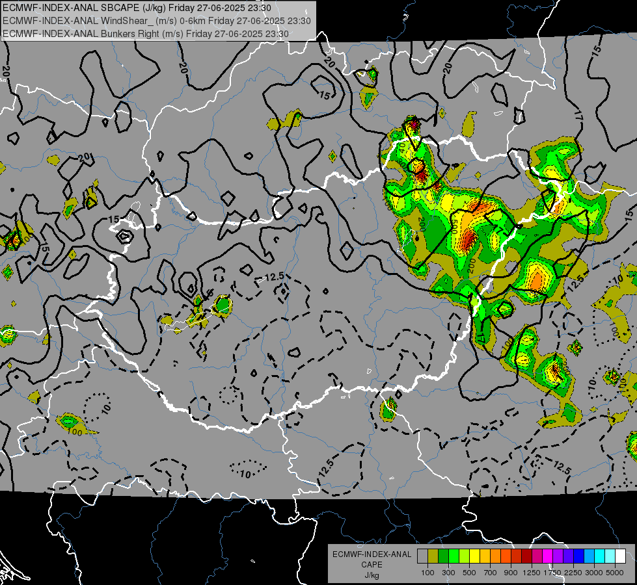The width and height of the screenshot is (637, 585).
Task: Select the yellow-green legend swatch
Action: point(464,556)
